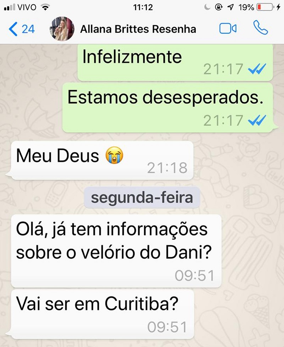Viewport: 284px width, 347px height.
Task: Tap the 'Meu Deus' received message
Action: coord(102,161)
